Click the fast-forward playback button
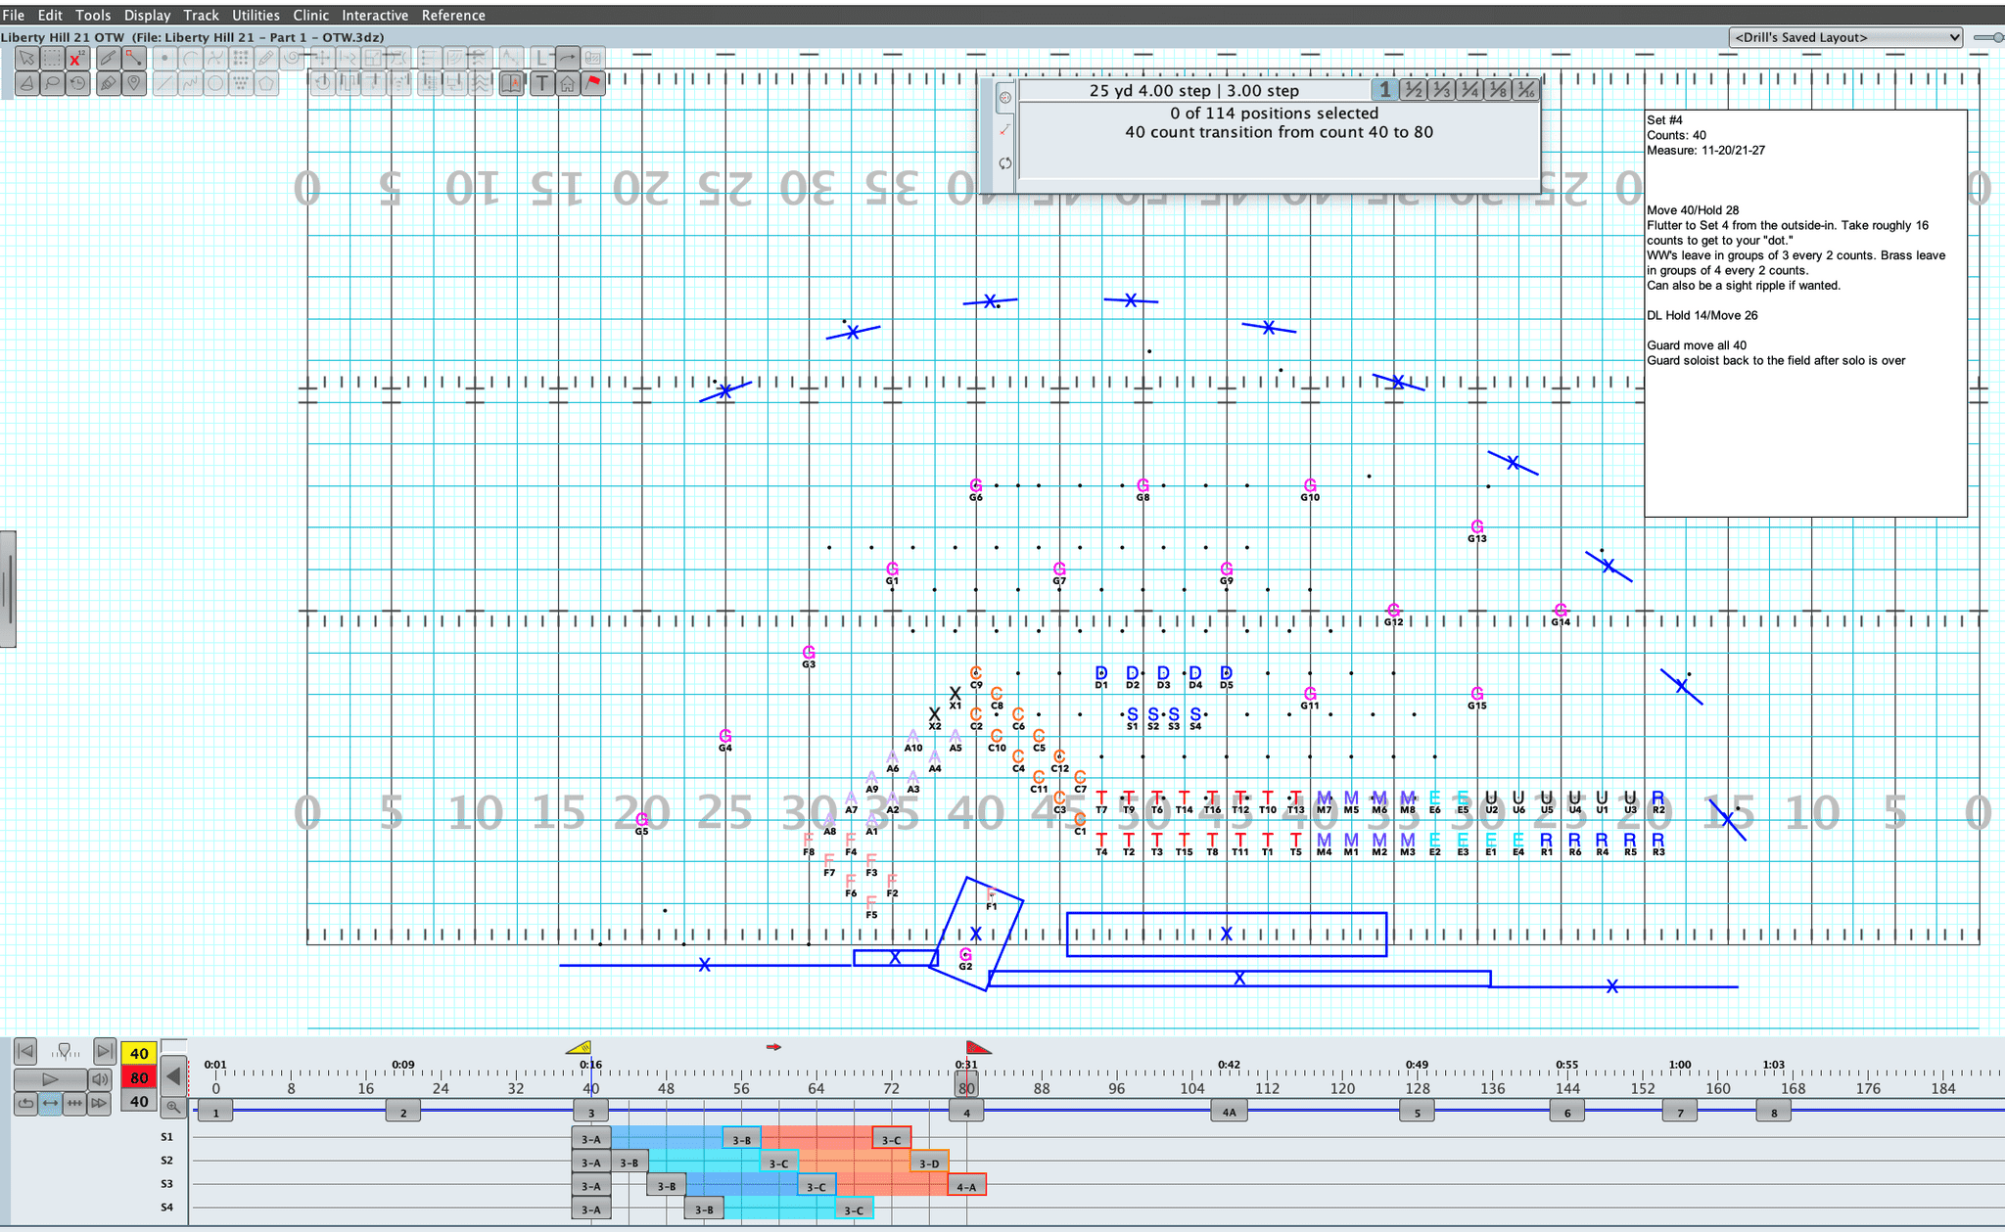Viewport: 2005px width, 1232px height. [100, 1103]
